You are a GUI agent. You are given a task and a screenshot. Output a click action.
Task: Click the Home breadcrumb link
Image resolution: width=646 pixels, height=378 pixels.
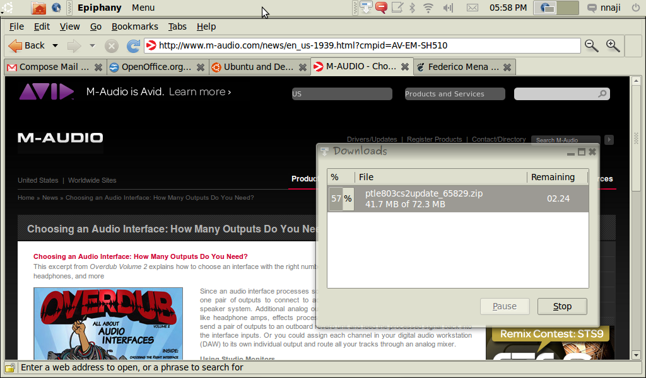[x=26, y=198]
